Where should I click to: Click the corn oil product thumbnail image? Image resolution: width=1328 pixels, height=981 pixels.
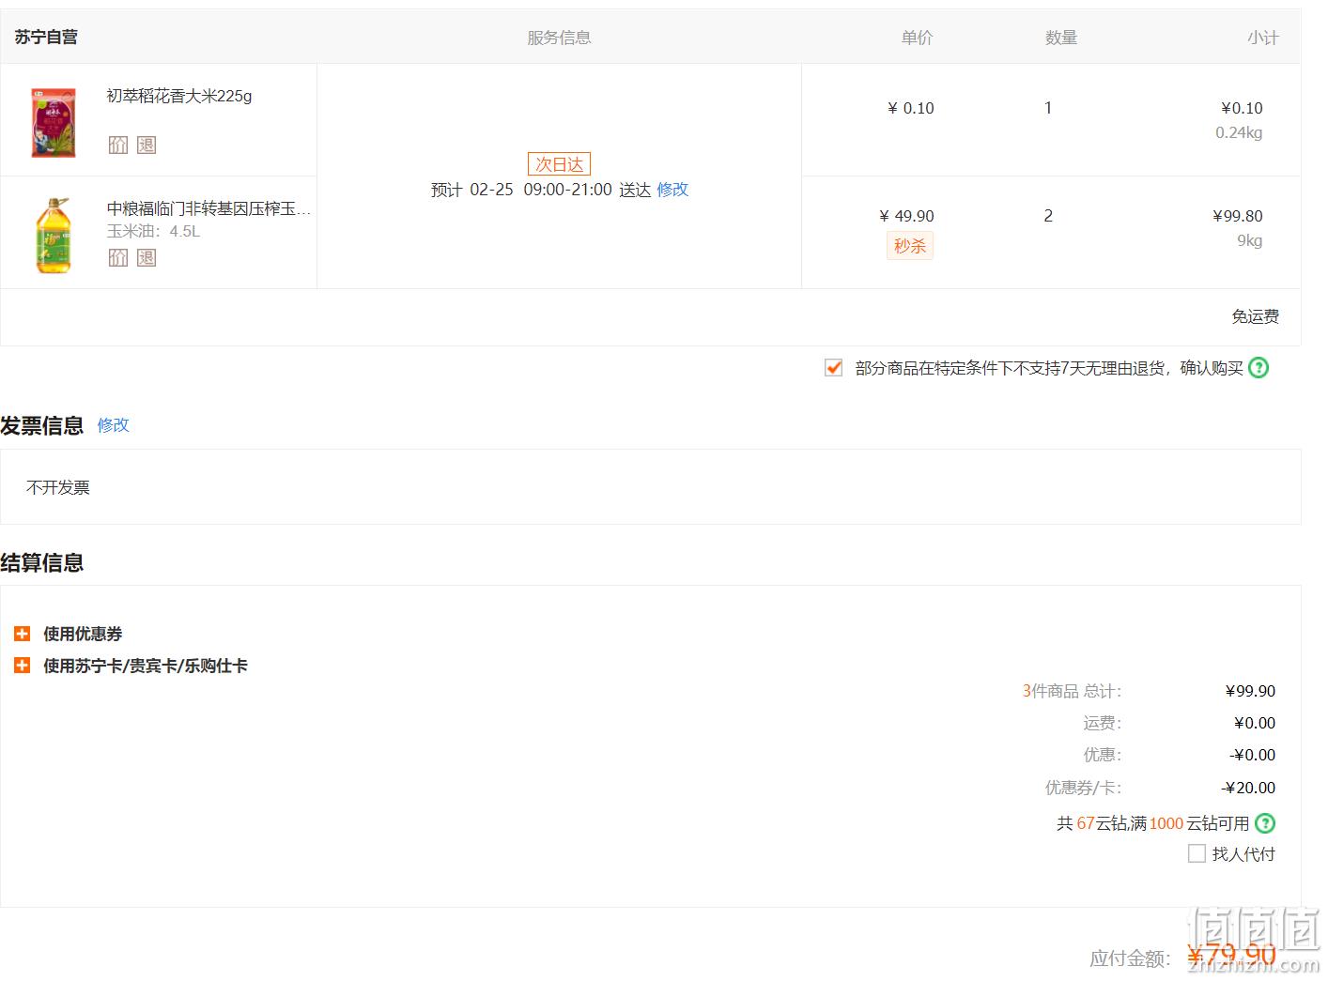[x=54, y=235]
